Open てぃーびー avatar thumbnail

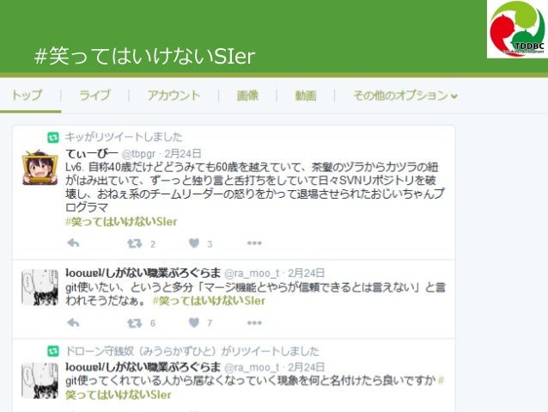(40, 168)
